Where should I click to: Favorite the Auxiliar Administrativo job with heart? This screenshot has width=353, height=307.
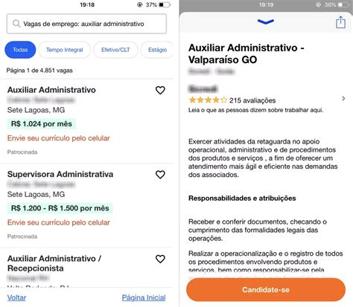pyautogui.click(x=160, y=90)
